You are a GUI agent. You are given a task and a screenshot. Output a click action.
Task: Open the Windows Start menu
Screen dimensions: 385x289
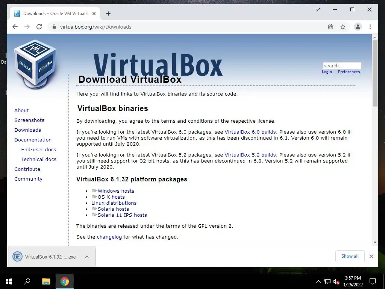click(9, 281)
